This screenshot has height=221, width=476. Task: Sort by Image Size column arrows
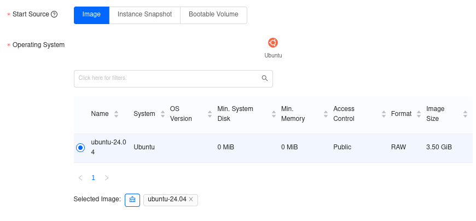tap(465, 114)
